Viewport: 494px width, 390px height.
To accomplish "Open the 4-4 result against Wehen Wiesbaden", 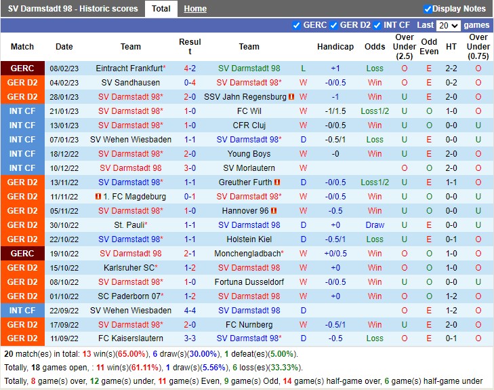I will [x=190, y=311].
